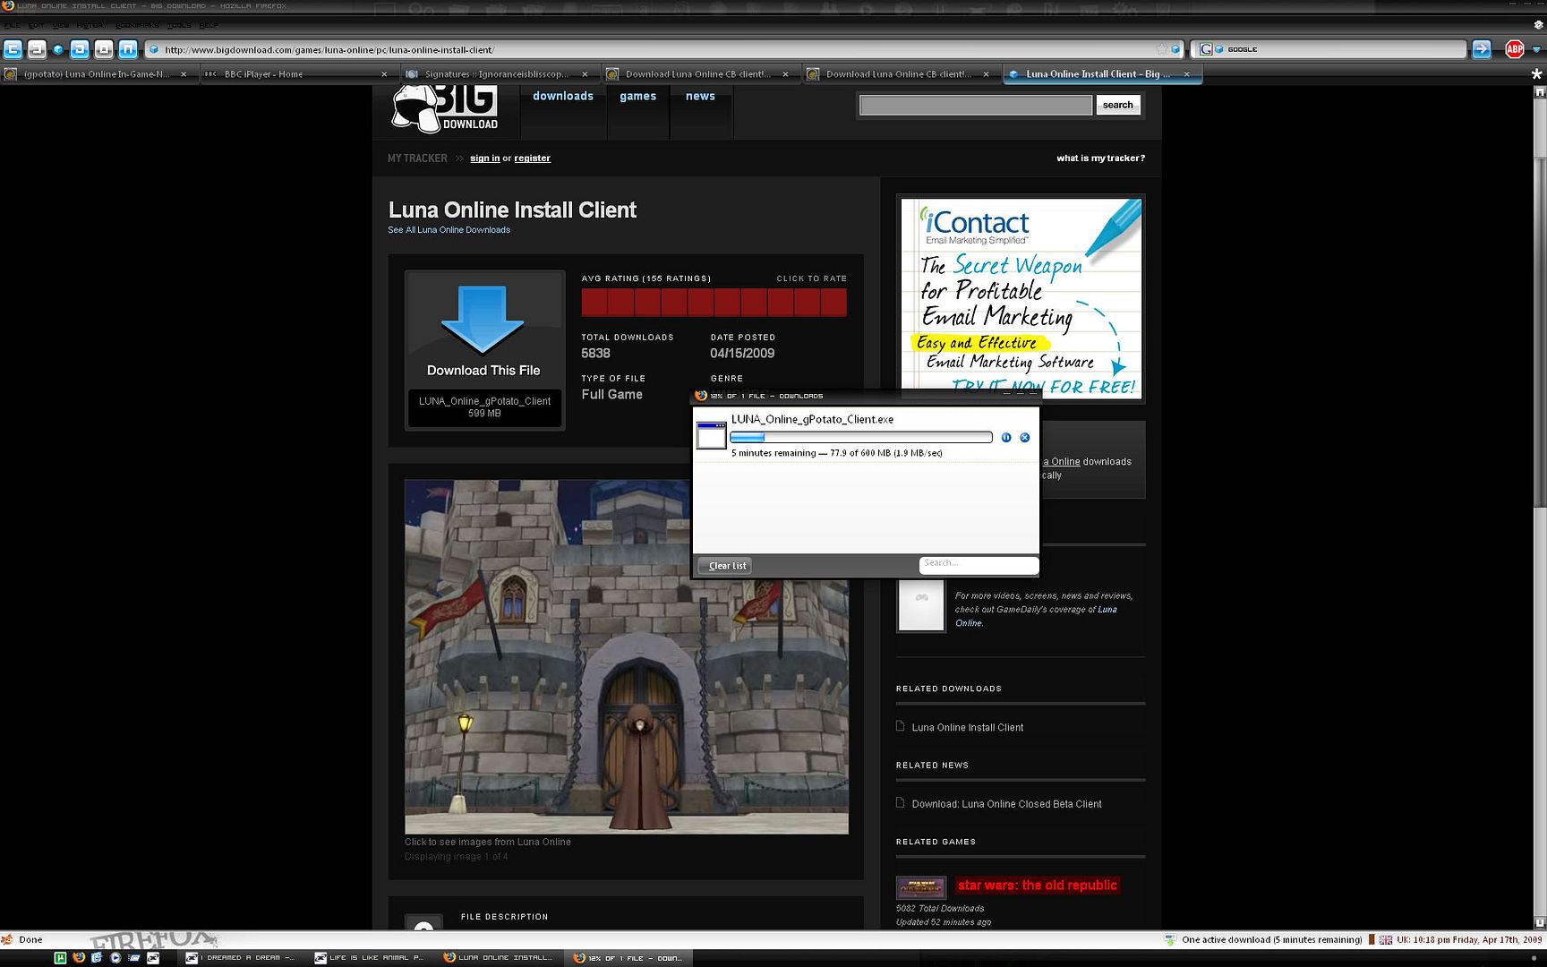Image resolution: width=1547 pixels, height=967 pixels.
Task: Click the Luna Online castle screenshot
Action: point(626,656)
